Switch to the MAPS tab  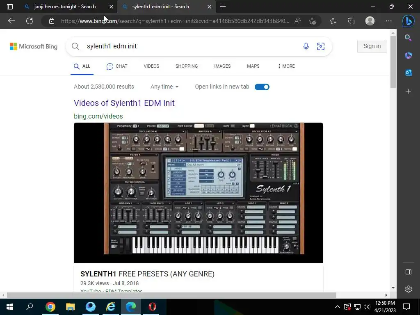(x=253, y=66)
